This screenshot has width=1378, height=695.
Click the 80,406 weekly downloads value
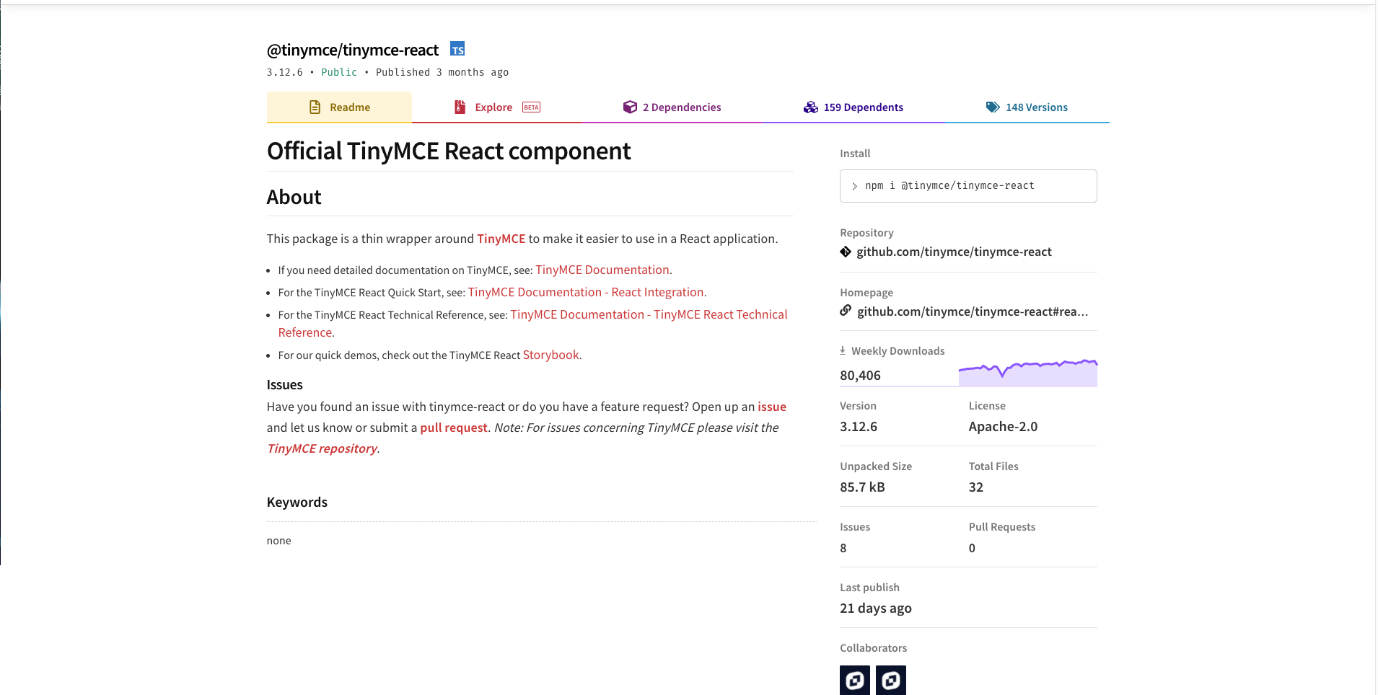(860, 376)
